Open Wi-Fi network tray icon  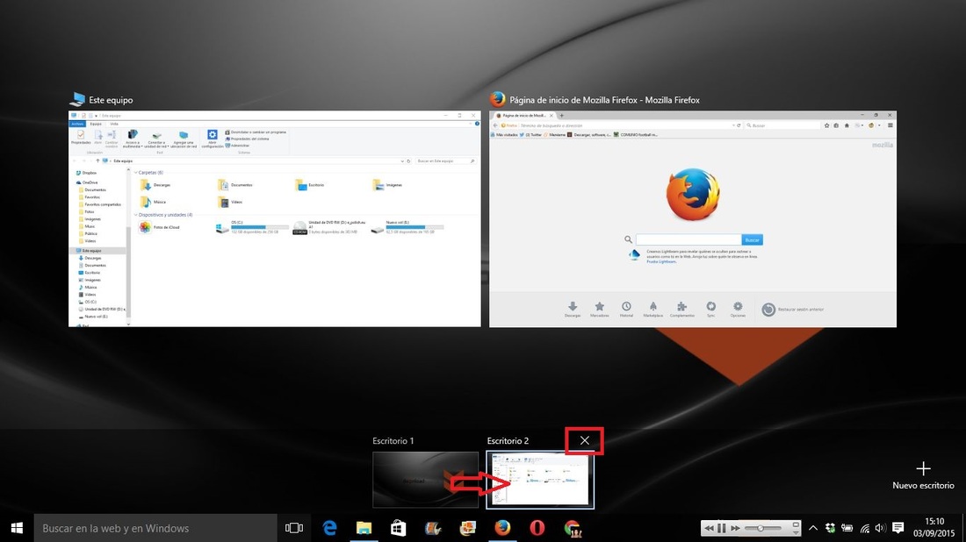[865, 528]
